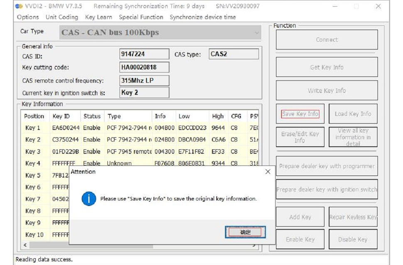The image size is (403, 265).
Task: Click the Load Key Info button
Action: click(x=353, y=114)
